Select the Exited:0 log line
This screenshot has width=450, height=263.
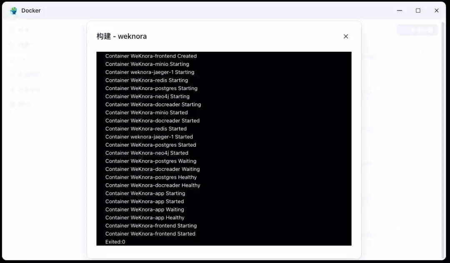tap(115, 242)
